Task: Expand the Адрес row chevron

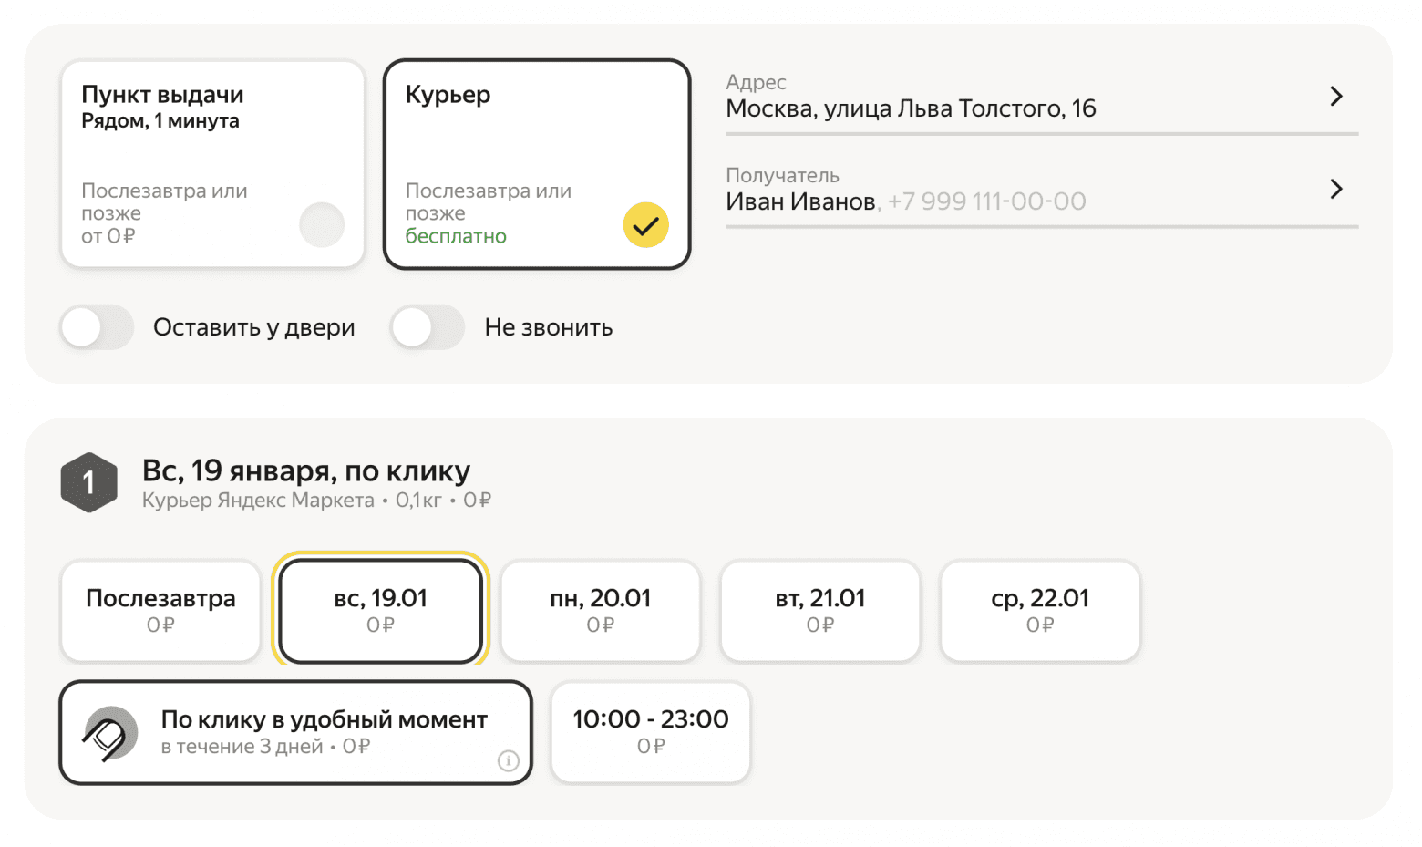Action: pyautogui.click(x=1335, y=97)
